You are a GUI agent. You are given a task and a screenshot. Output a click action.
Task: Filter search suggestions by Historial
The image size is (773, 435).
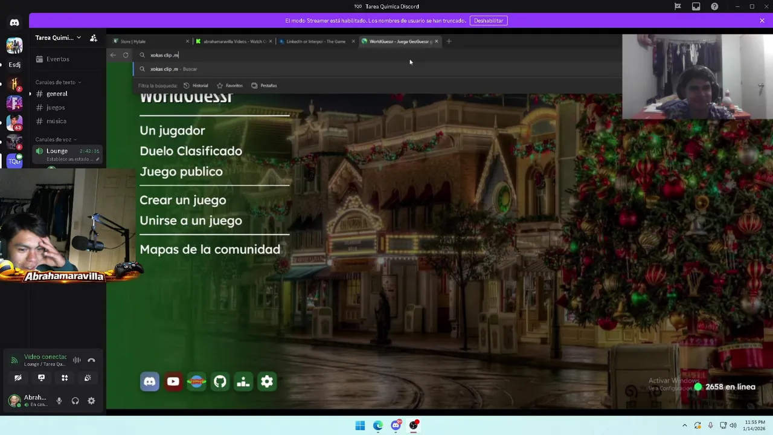pos(196,86)
